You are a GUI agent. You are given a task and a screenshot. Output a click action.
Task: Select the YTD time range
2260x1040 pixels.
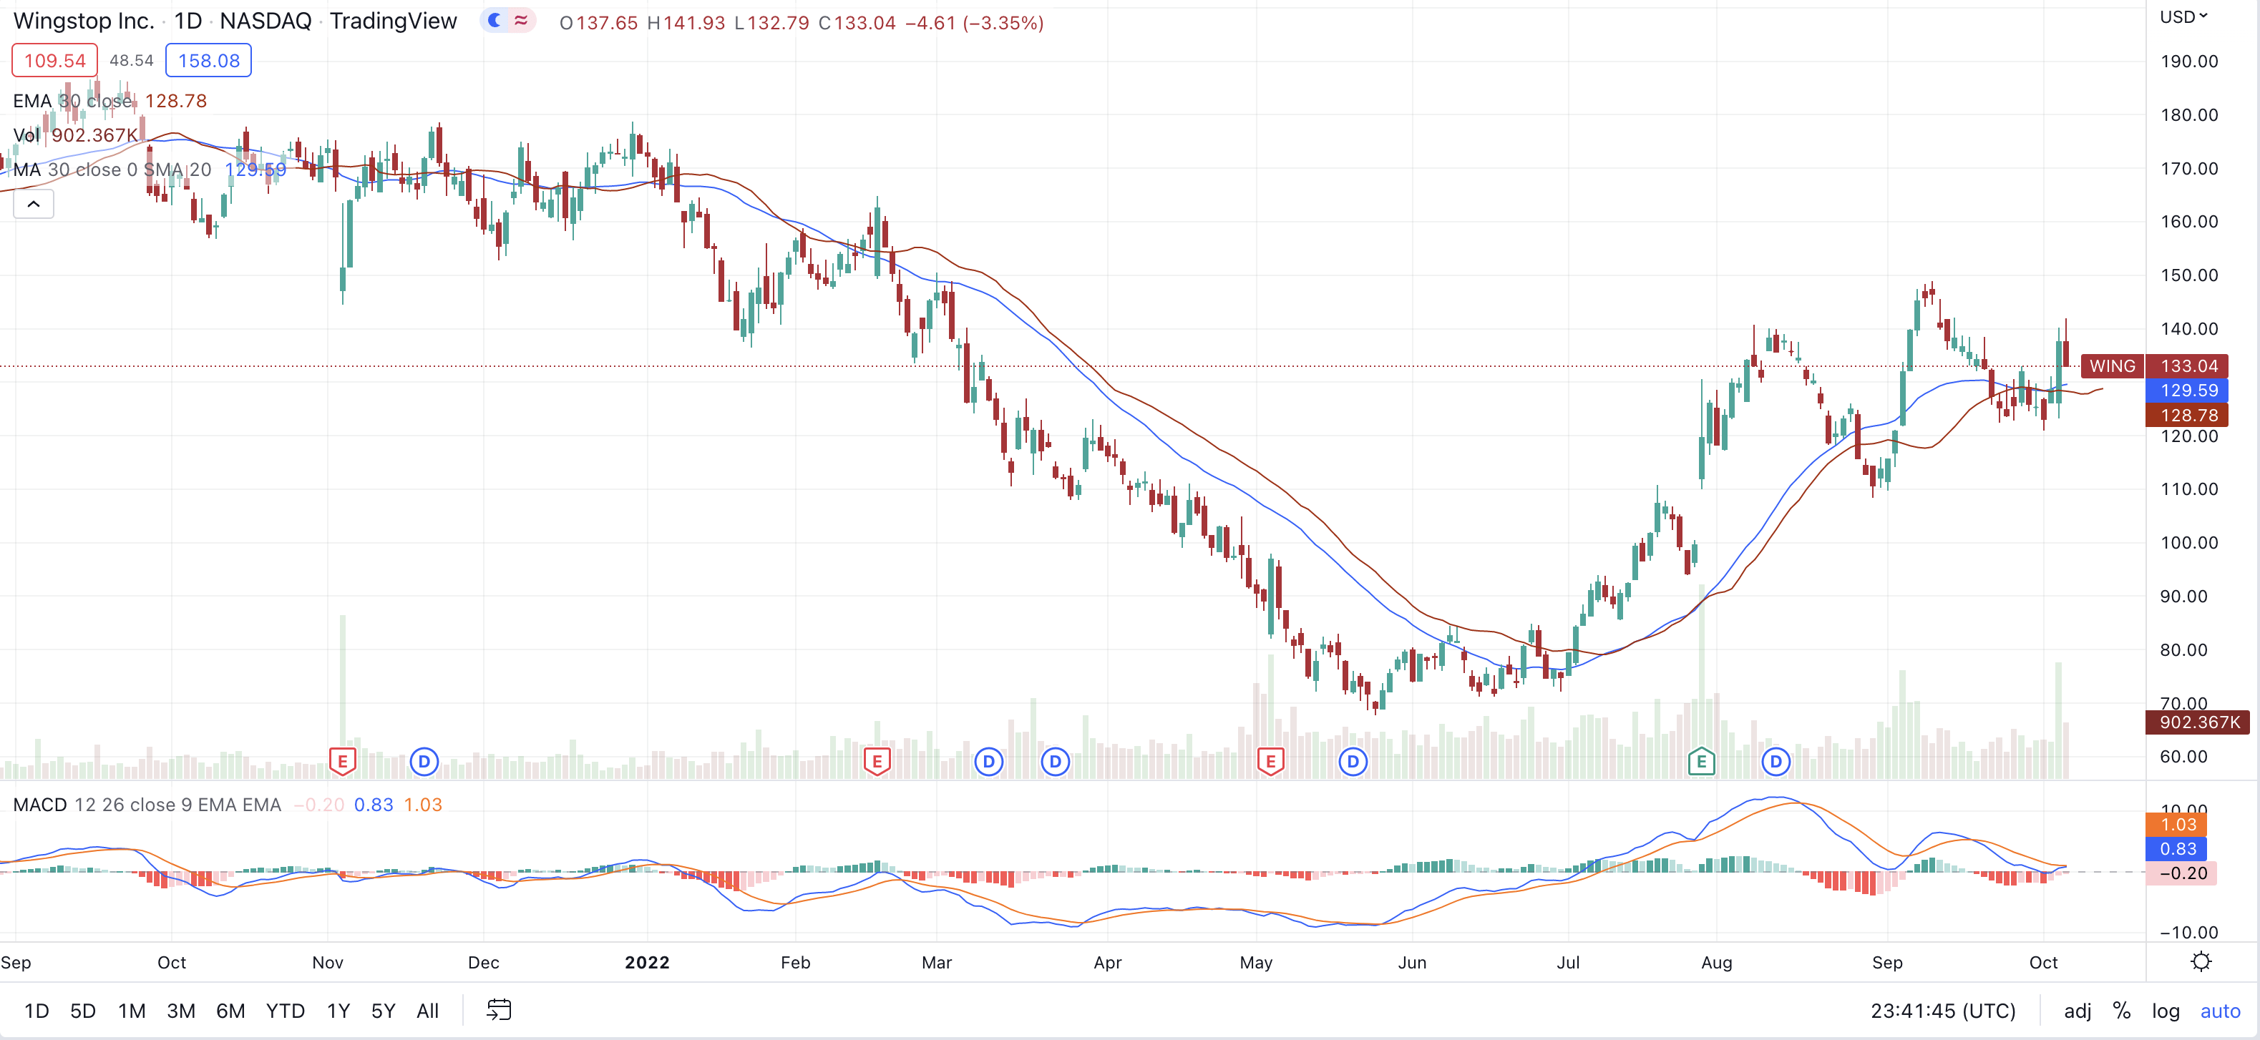tap(285, 1011)
